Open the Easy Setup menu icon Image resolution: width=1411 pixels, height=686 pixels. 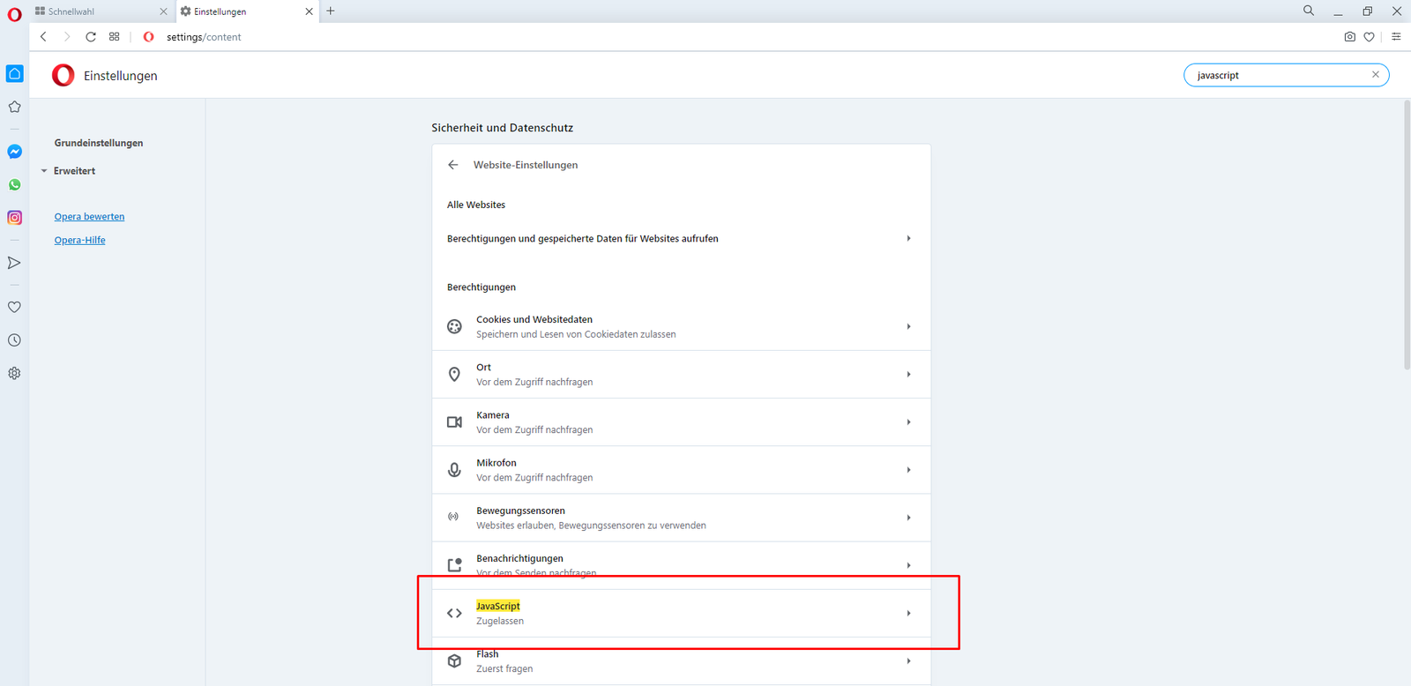point(1396,37)
